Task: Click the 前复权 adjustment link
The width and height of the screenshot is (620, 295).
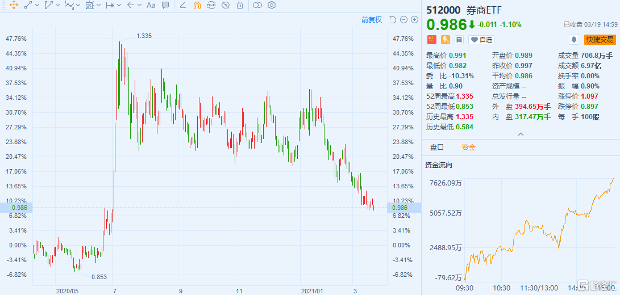Action: click(x=372, y=20)
